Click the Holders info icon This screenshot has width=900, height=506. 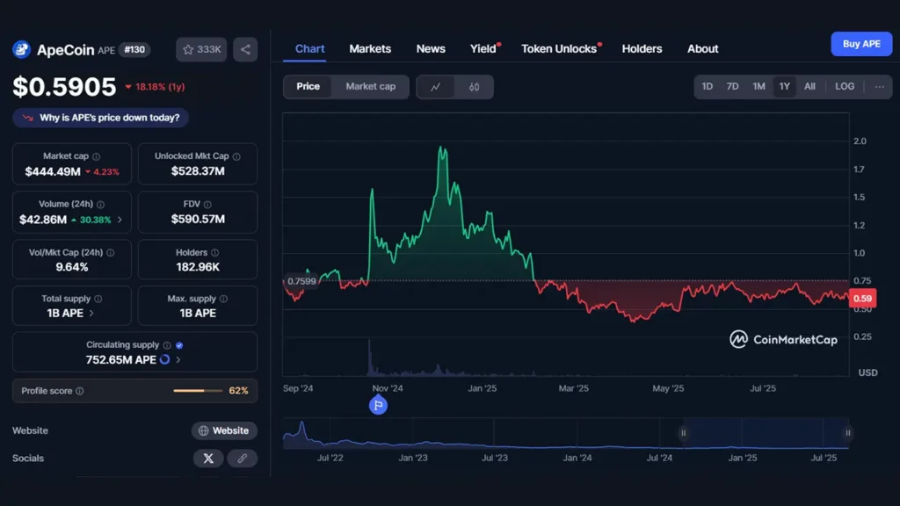click(214, 252)
